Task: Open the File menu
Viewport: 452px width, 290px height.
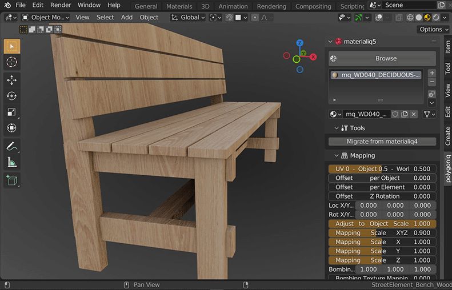Action: point(21,5)
